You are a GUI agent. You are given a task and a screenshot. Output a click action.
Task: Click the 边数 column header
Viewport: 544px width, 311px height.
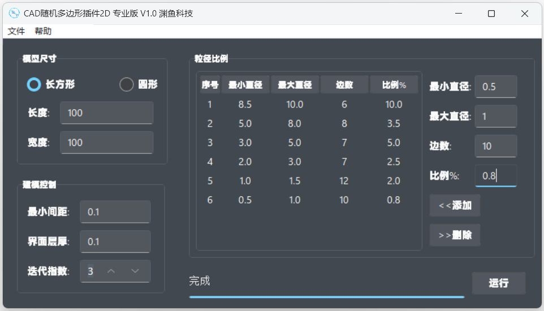344,85
